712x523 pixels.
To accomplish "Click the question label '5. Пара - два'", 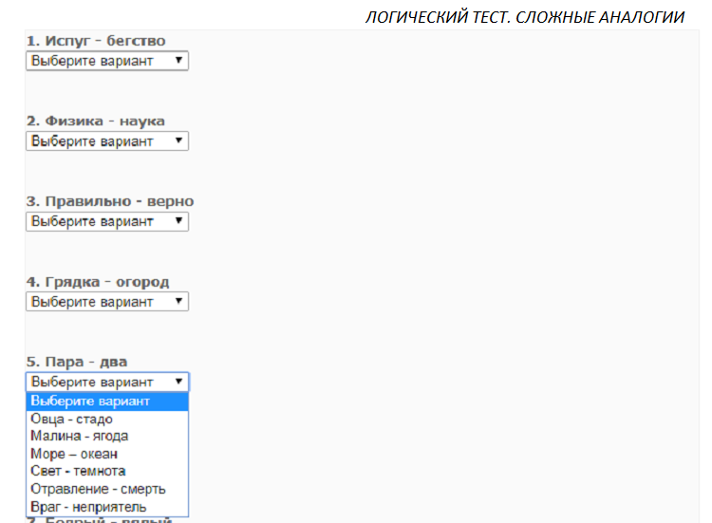I will coord(76,362).
